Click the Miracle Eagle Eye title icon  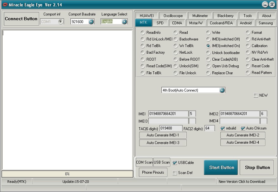click(x=5, y=5)
